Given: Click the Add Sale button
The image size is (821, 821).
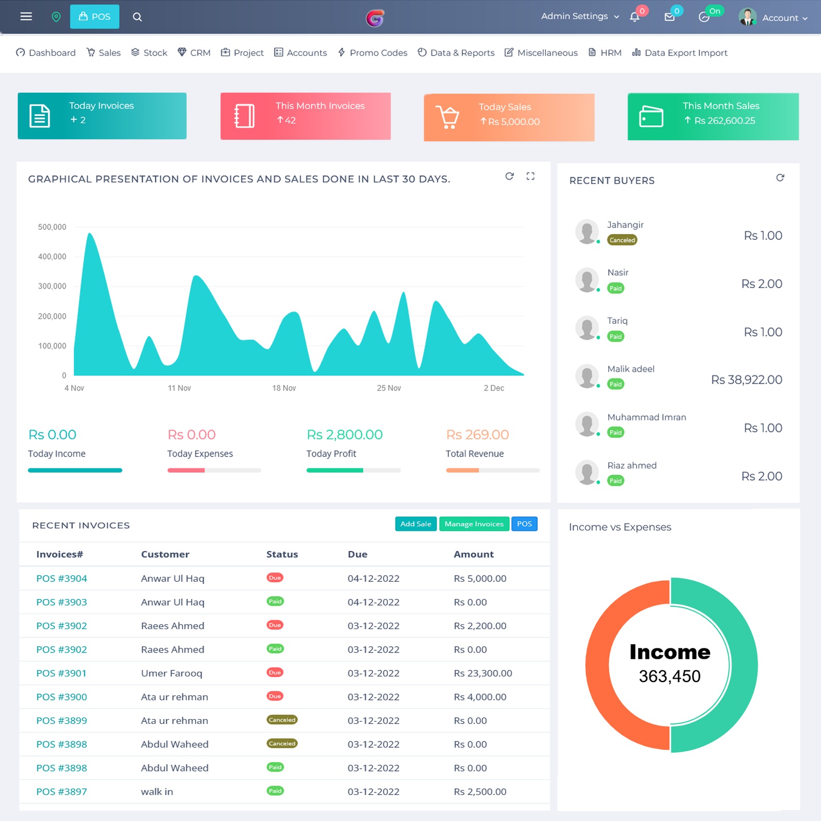Looking at the screenshot, I should click(x=415, y=524).
